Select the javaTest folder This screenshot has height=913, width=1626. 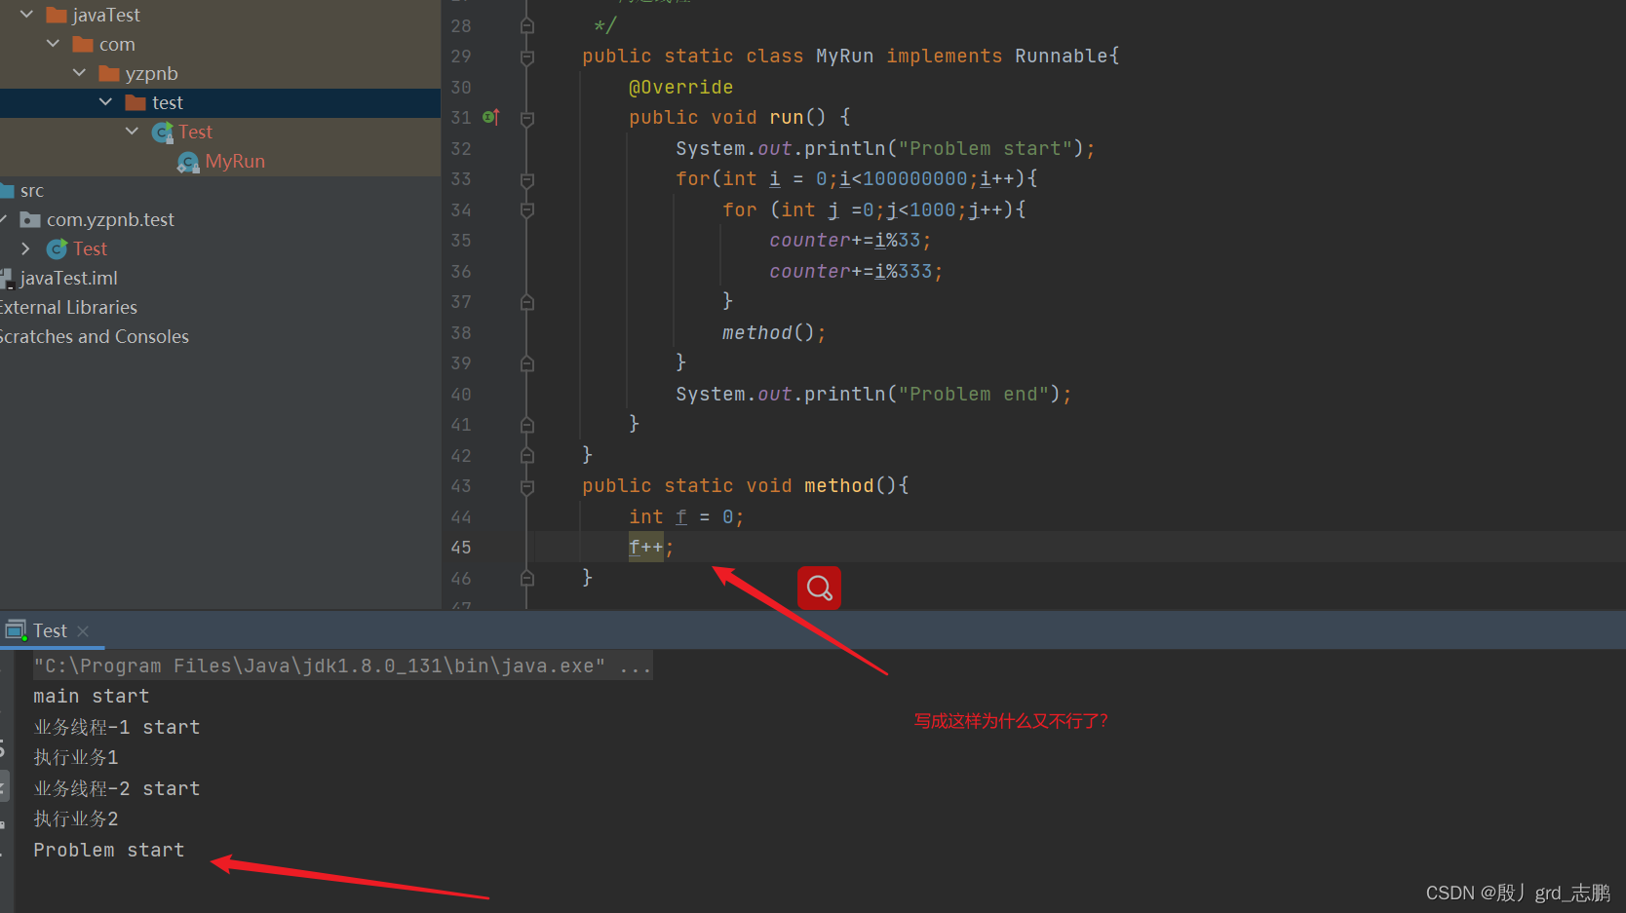(x=105, y=15)
